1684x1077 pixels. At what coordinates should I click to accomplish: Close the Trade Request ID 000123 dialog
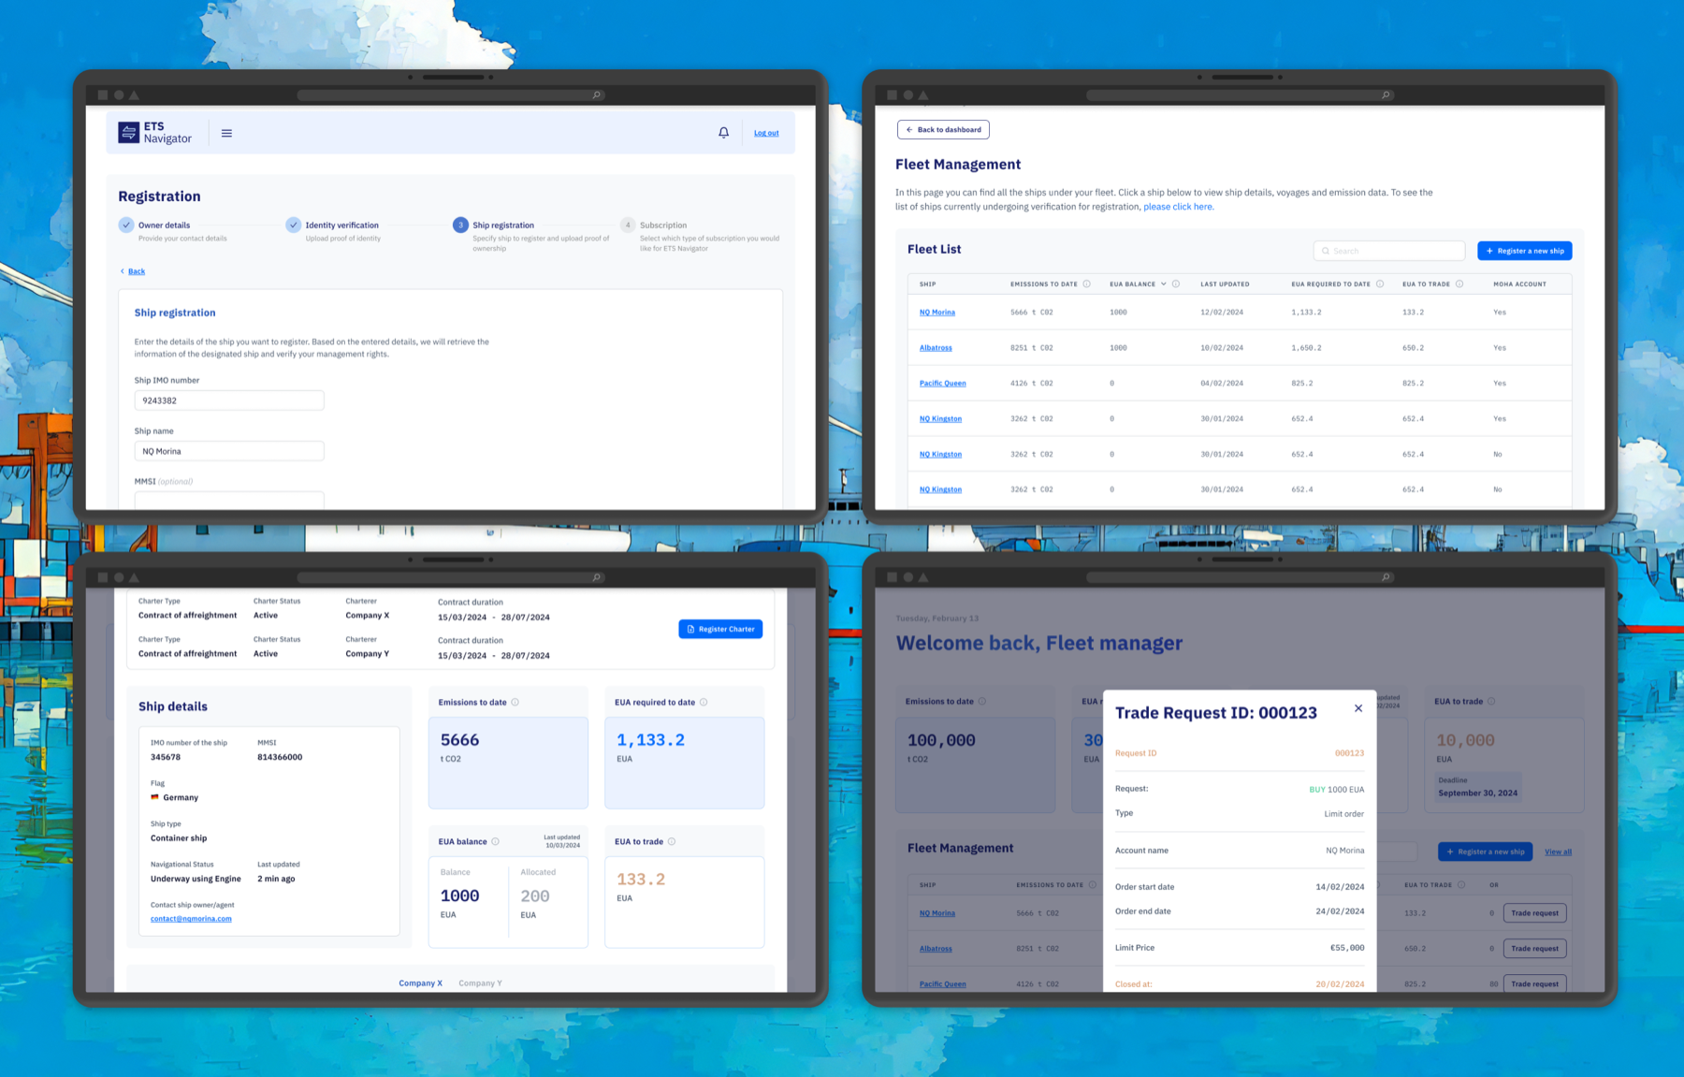(x=1357, y=708)
